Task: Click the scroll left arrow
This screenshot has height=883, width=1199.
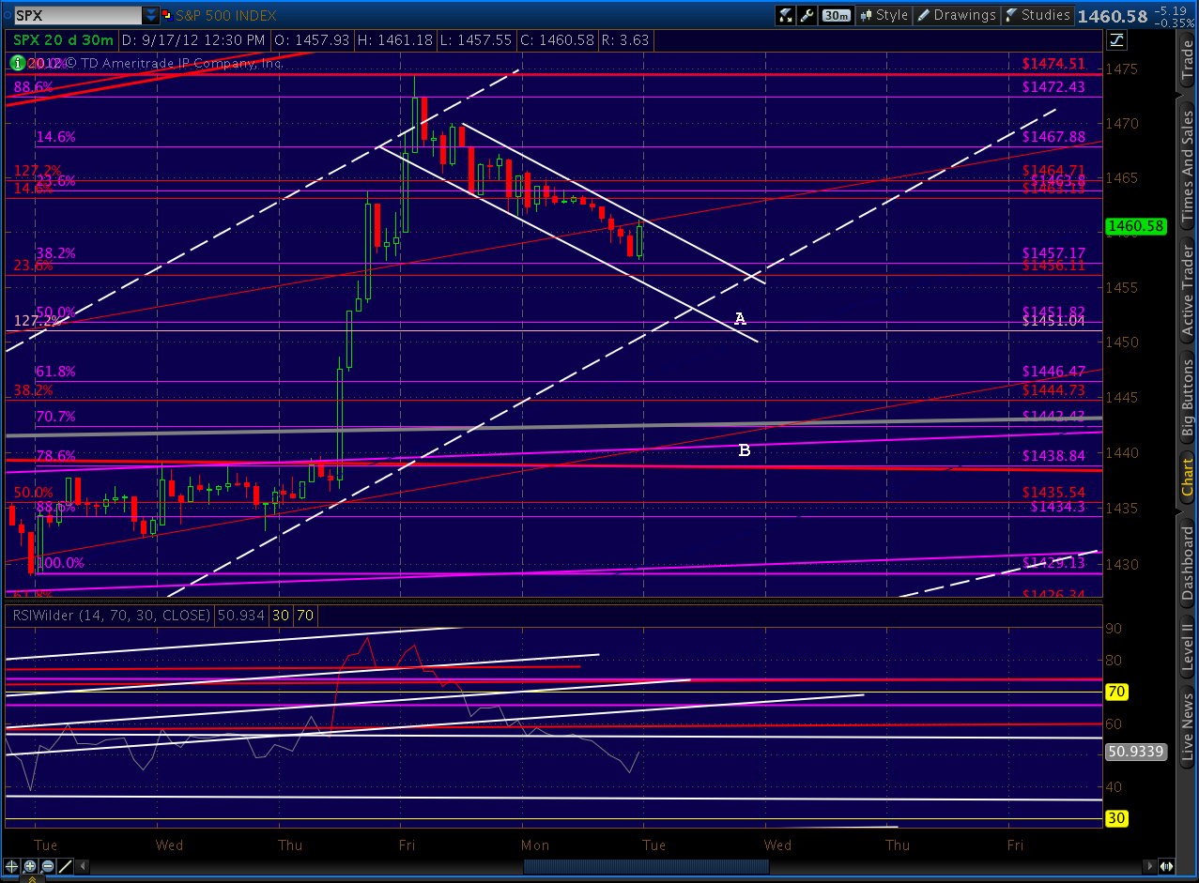Action: click(84, 867)
